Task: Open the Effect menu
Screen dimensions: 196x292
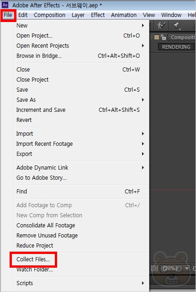Action: [x=98, y=15]
